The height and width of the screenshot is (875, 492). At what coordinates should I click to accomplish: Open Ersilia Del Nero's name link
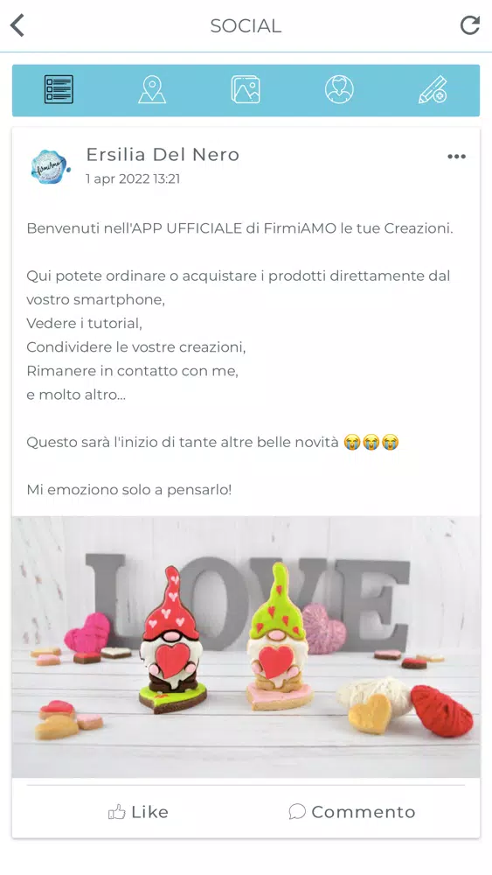click(163, 155)
